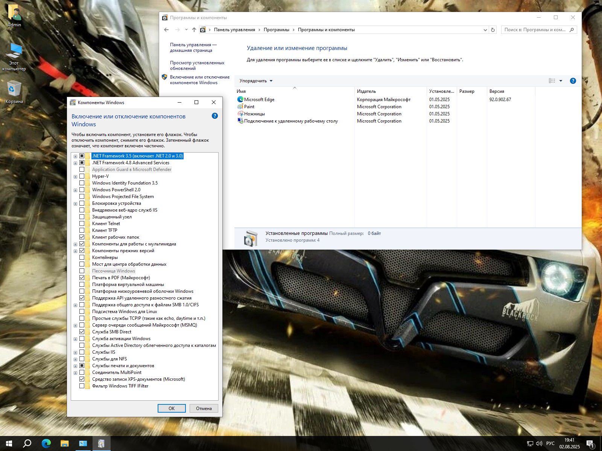Image resolution: width=602 pixels, height=451 pixels.
Task: Click OK in Компоненты Windows dialog
Action: pos(172,409)
